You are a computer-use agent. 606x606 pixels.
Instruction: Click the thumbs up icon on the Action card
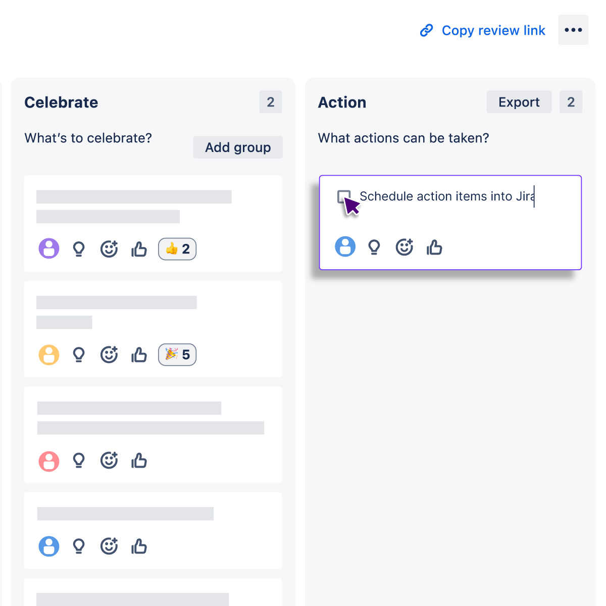tap(434, 247)
